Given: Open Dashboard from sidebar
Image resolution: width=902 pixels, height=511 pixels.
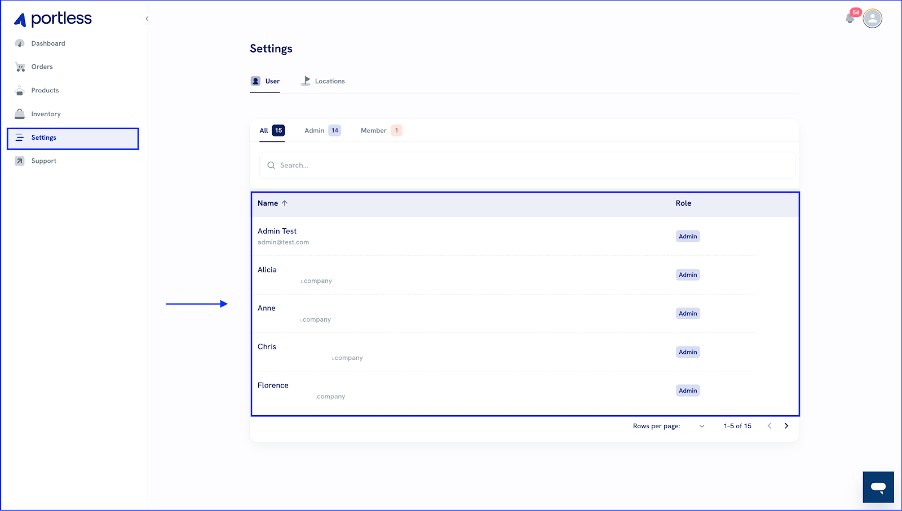Looking at the screenshot, I should pos(48,43).
